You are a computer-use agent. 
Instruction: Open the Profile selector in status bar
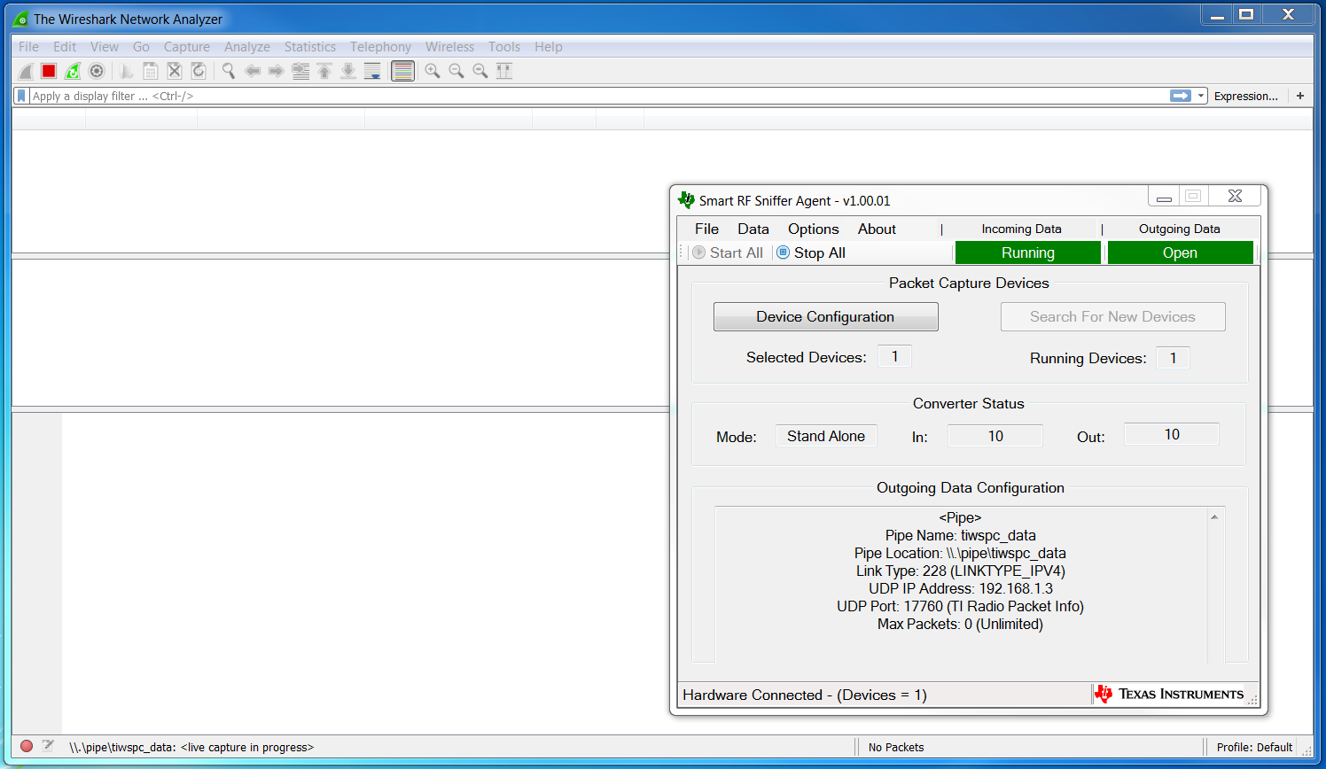click(1253, 747)
